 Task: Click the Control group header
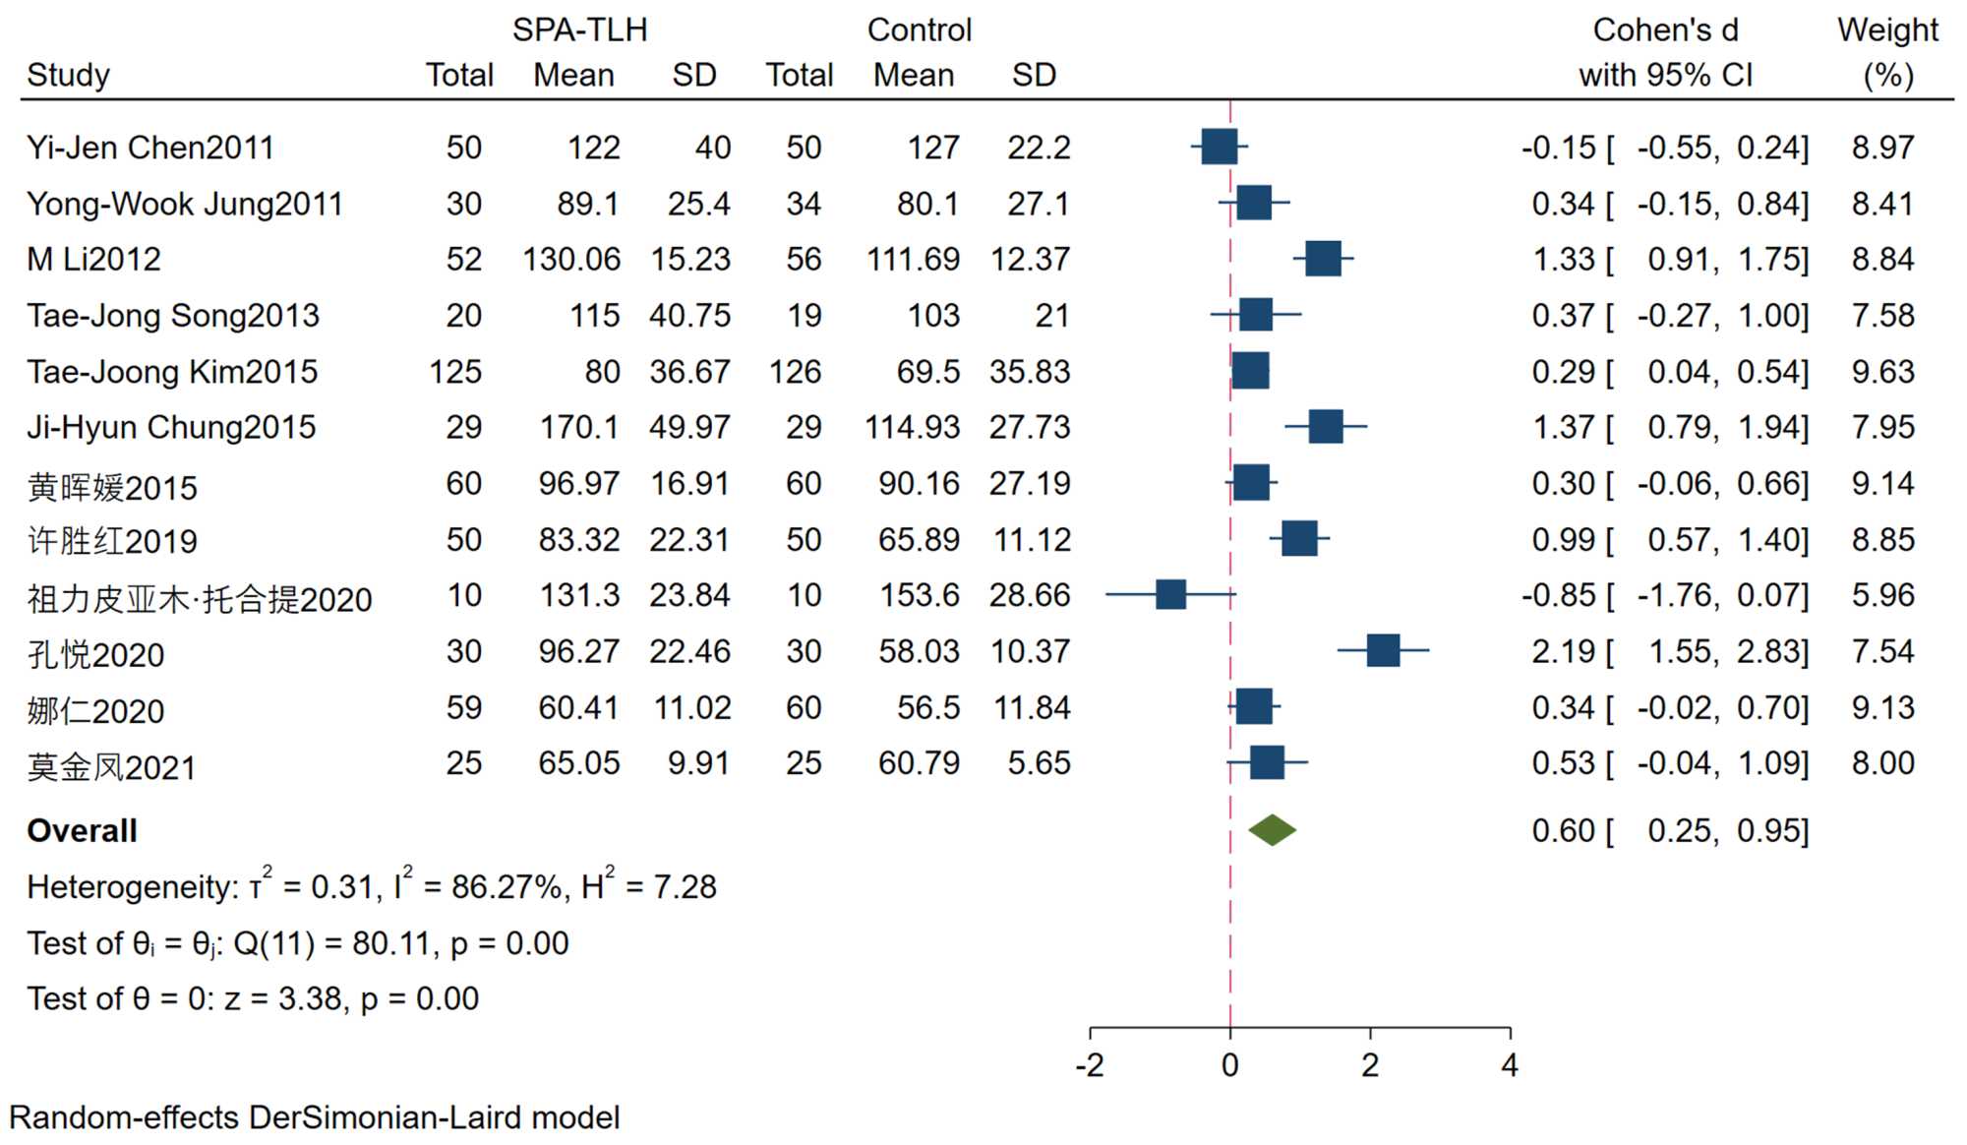pyautogui.click(x=919, y=30)
